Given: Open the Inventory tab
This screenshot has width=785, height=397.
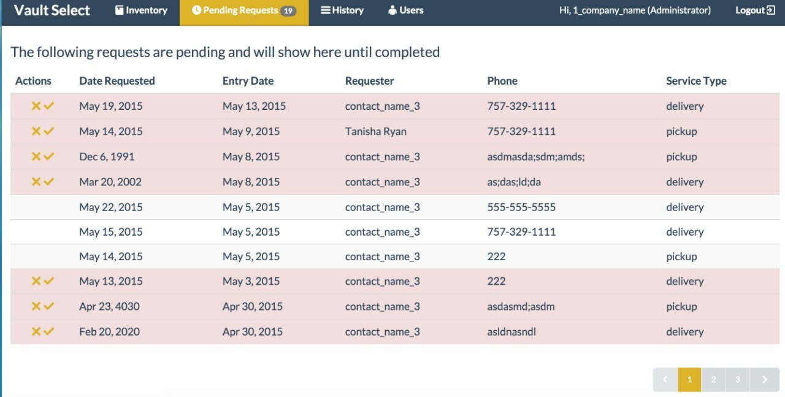Looking at the screenshot, I should [x=141, y=10].
